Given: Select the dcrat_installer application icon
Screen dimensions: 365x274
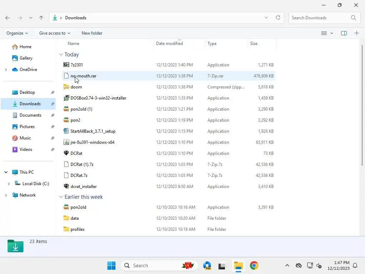Looking at the screenshot, I should tap(66, 187).
